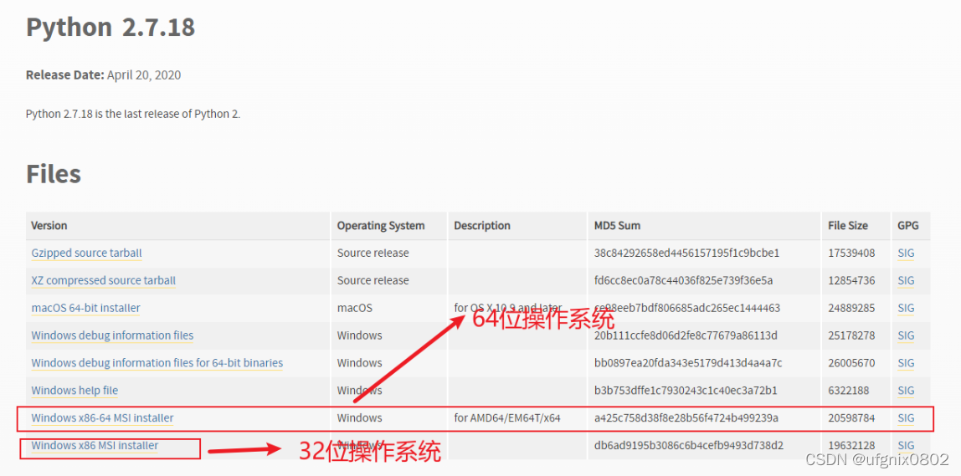Select MD5 db6ad9195b3086c6b4cefb9493d738d2
The image size is (961, 476).
(689, 446)
